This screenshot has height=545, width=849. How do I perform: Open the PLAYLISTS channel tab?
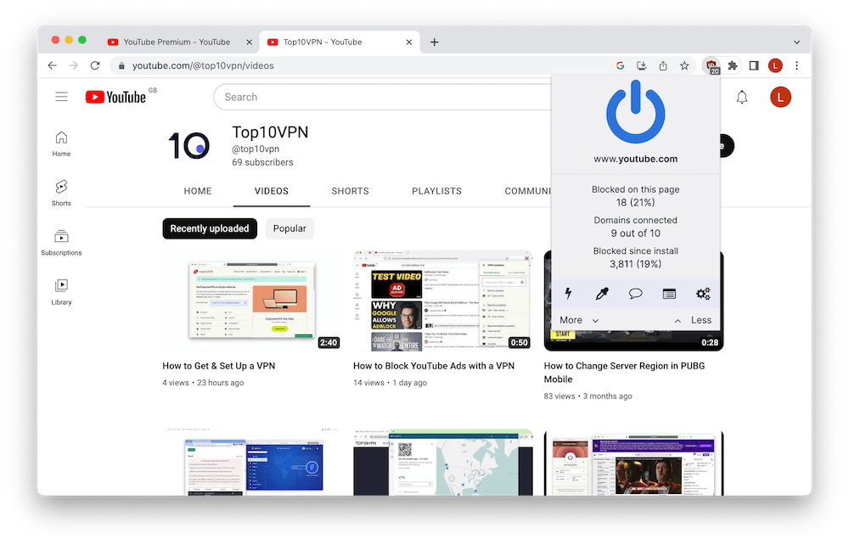click(436, 191)
